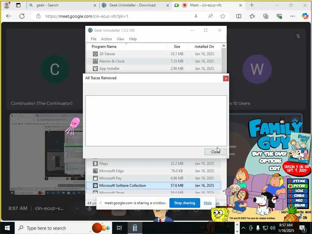Dismiss dialog with red X button
312x234 pixels.
[226, 78]
